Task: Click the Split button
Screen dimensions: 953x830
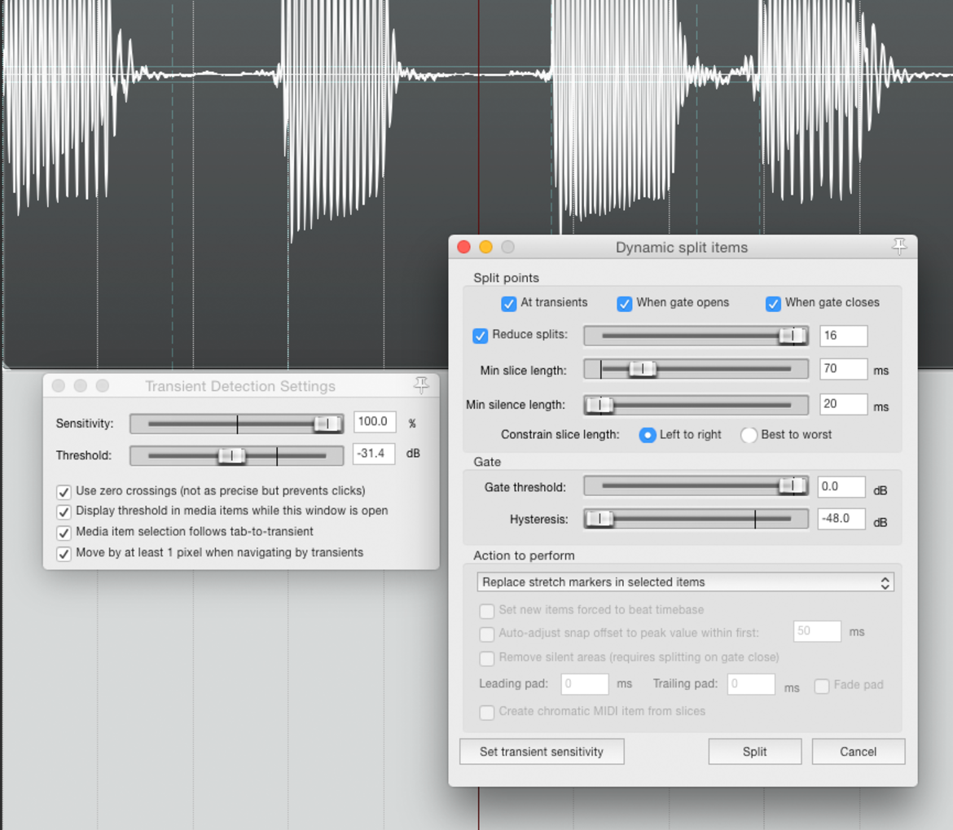Action: point(755,752)
